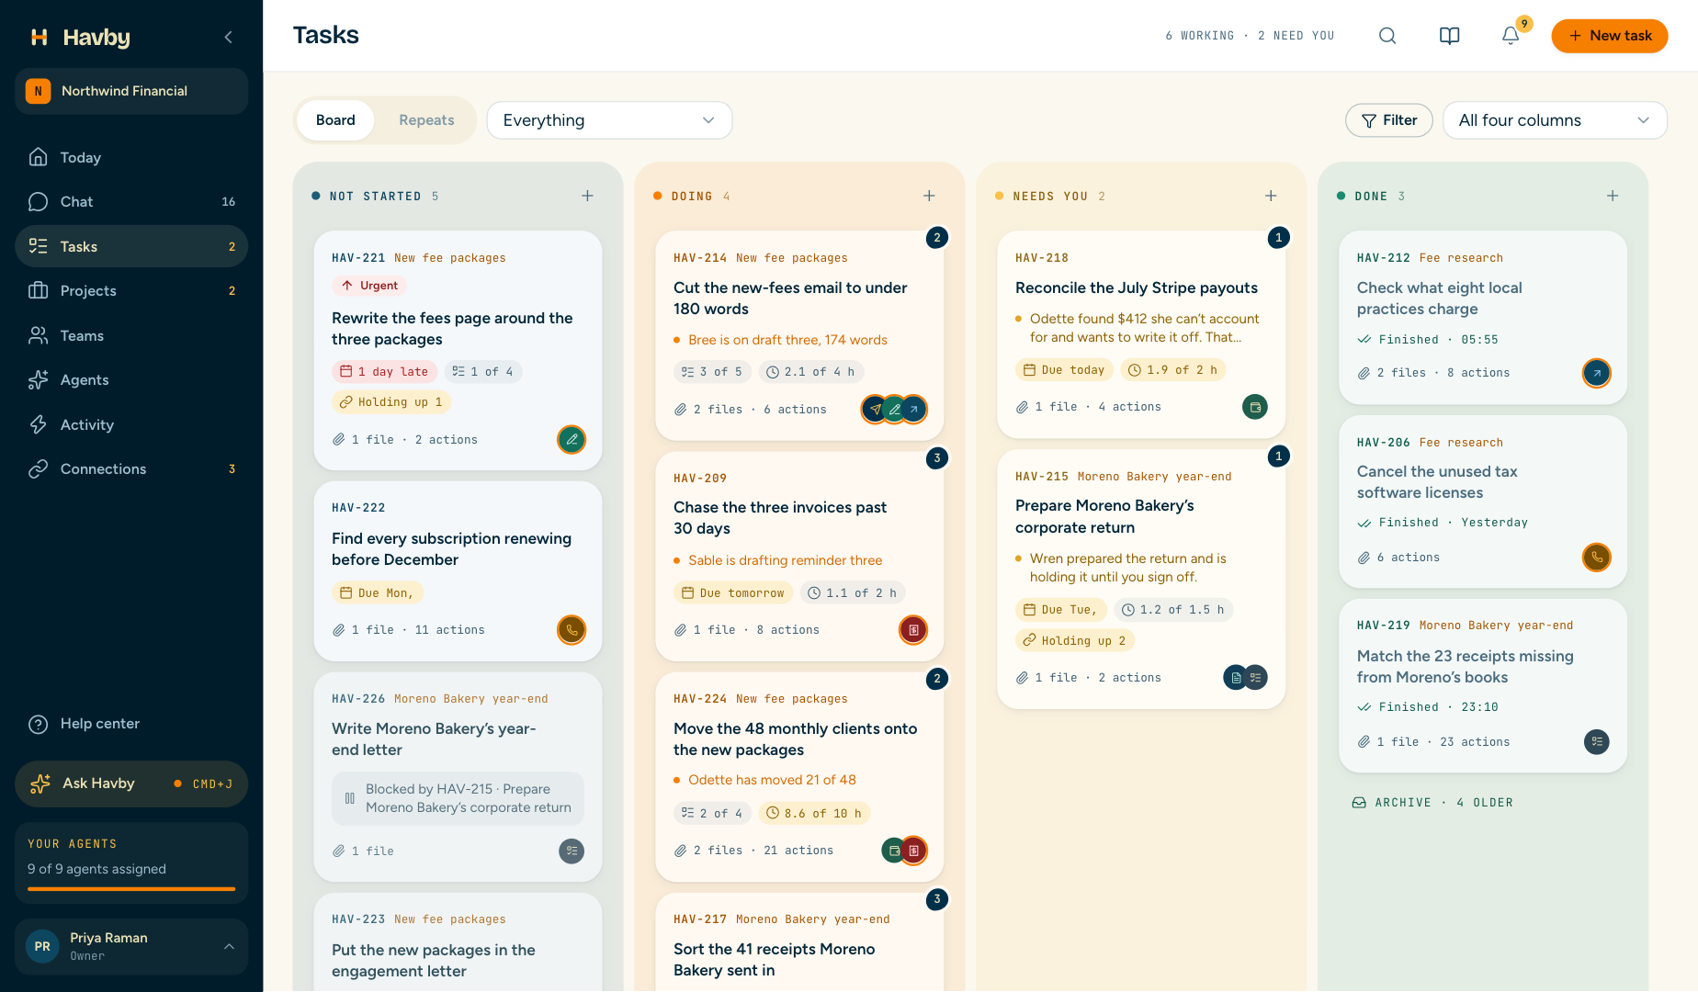1698x992 pixels.
Task: Open Ask Havby assistant
Action: click(x=131, y=783)
